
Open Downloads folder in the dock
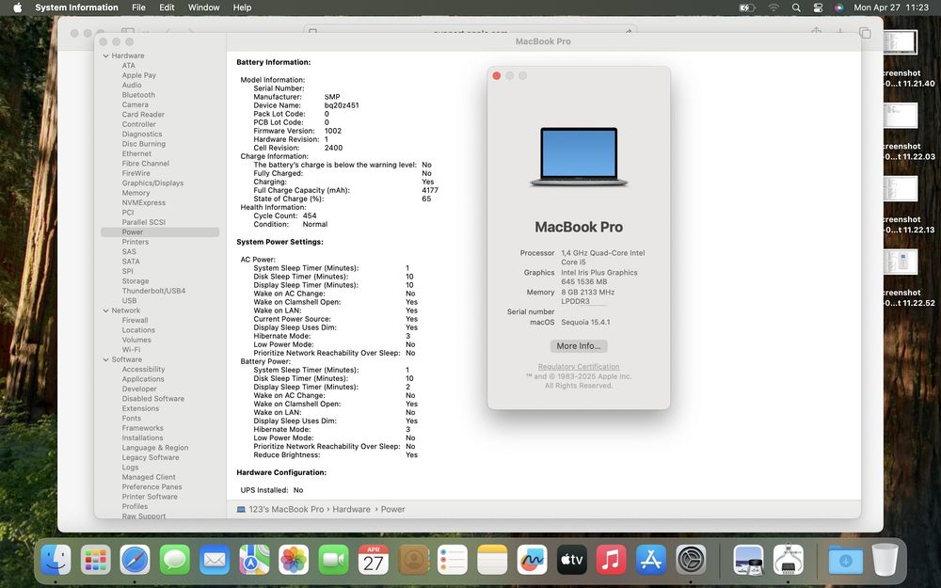[846, 560]
